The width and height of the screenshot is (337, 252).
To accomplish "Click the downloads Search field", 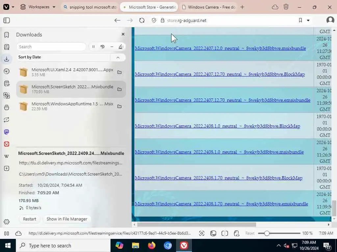I will coord(51,47).
